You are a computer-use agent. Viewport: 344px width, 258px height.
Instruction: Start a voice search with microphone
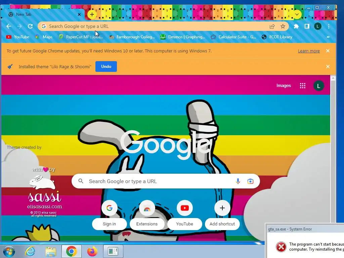238,181
